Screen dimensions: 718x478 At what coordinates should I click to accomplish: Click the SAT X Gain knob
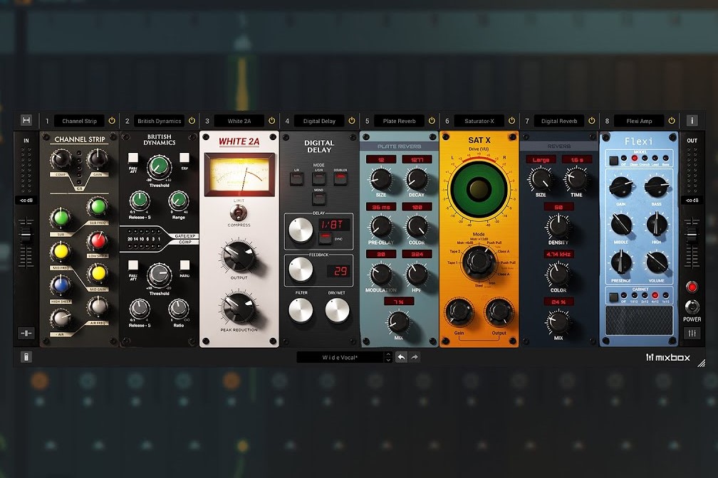459,312
